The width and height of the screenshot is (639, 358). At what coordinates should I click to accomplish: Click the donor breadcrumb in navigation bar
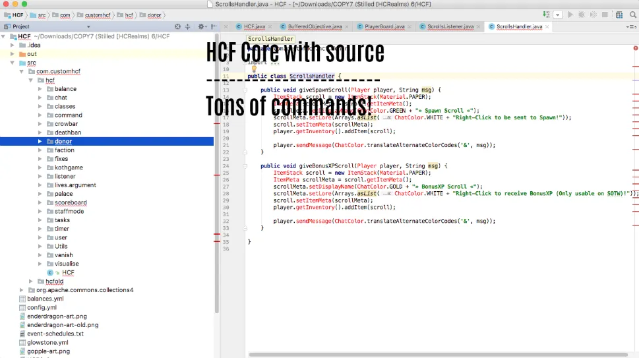[150, 15]
